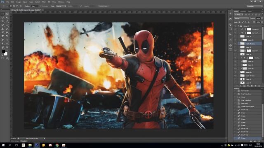Open the Style dropdown in options bar
264x148 pixels.
point(61,6)
